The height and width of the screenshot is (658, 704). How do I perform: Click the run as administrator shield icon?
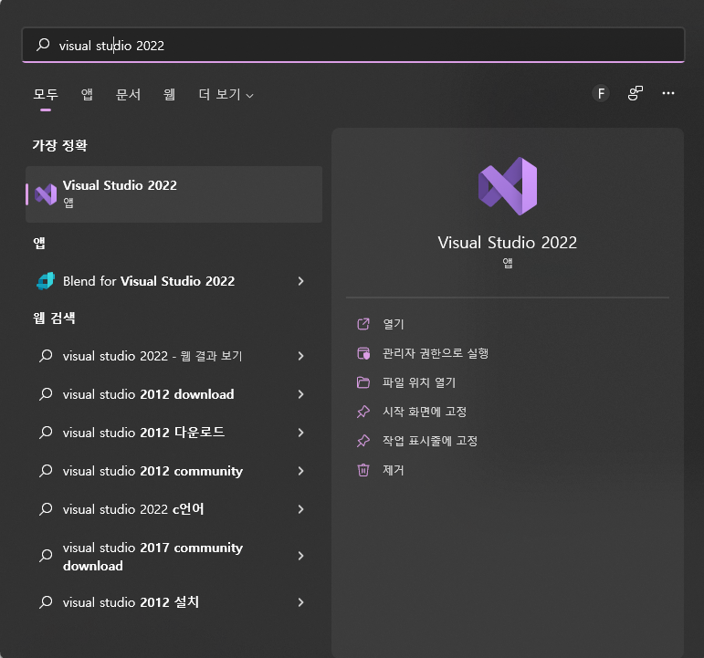(363, 353)
